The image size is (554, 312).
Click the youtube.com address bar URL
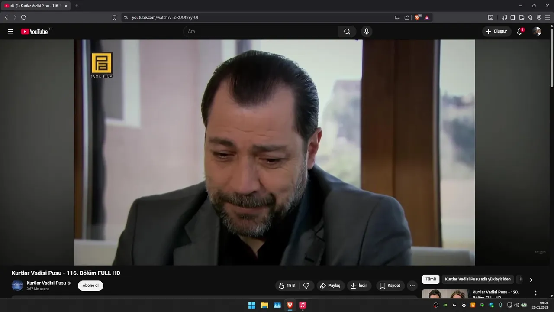point(165,17)
